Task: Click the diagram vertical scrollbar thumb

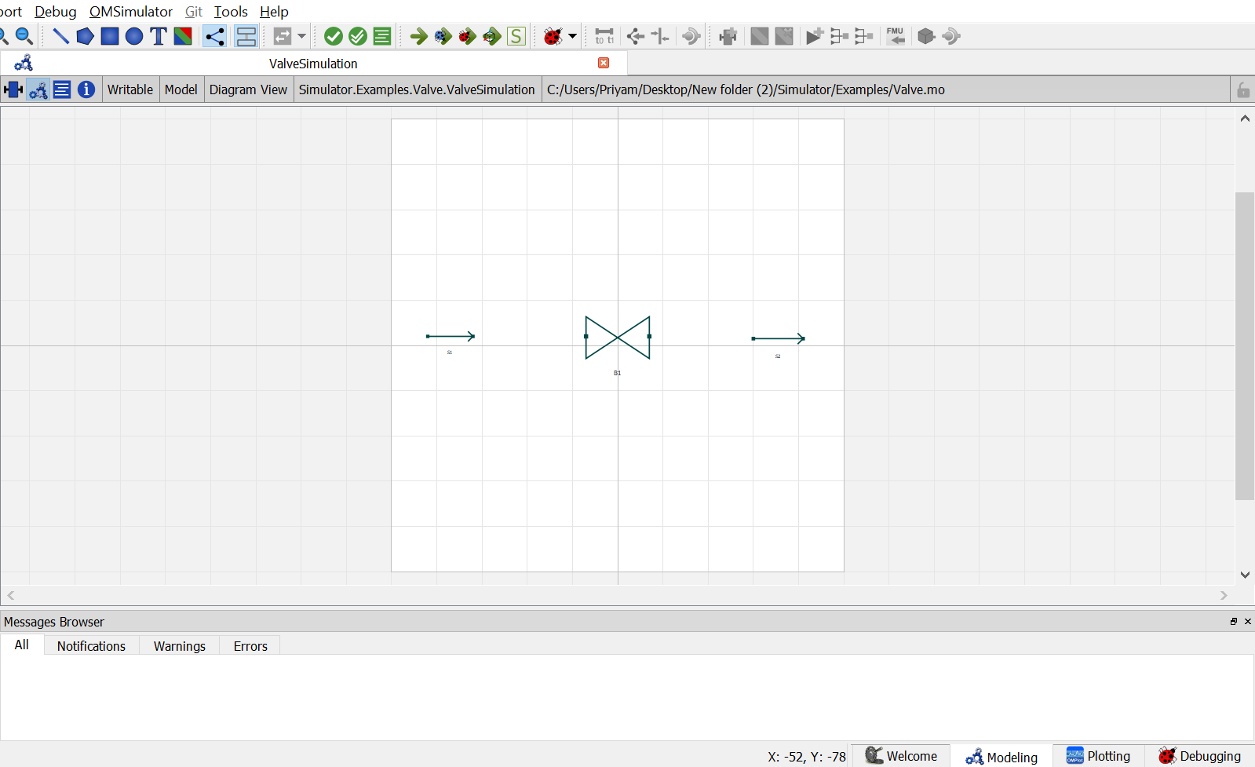Action: coord(1245,345)
